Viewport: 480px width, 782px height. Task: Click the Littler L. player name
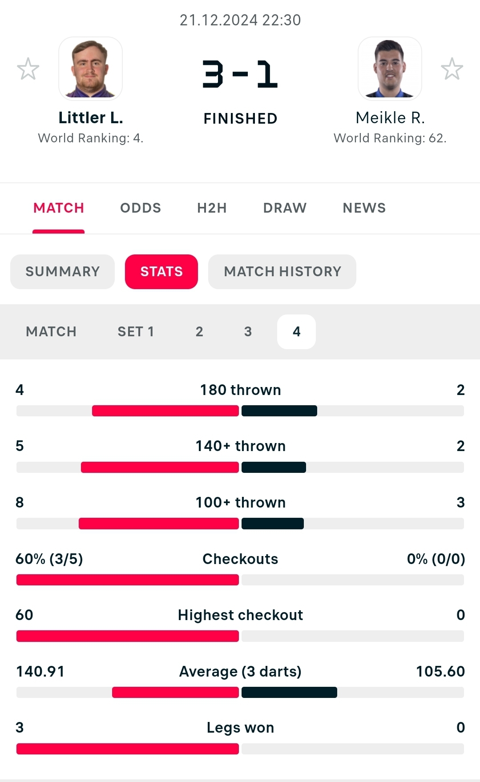click(91, 118)
